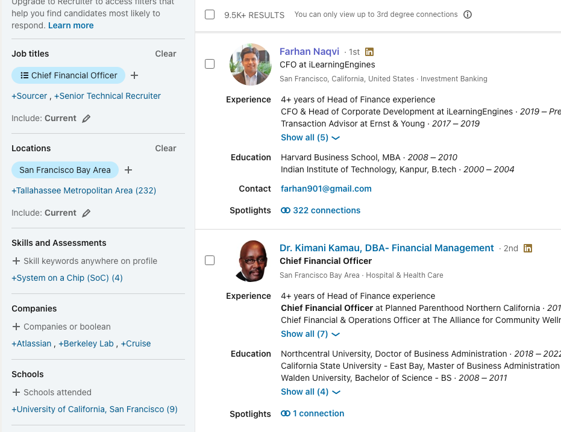Click the Skill keywords anywhere on profile field
Screen dimensions: 561x432
(x=90, y=261)
